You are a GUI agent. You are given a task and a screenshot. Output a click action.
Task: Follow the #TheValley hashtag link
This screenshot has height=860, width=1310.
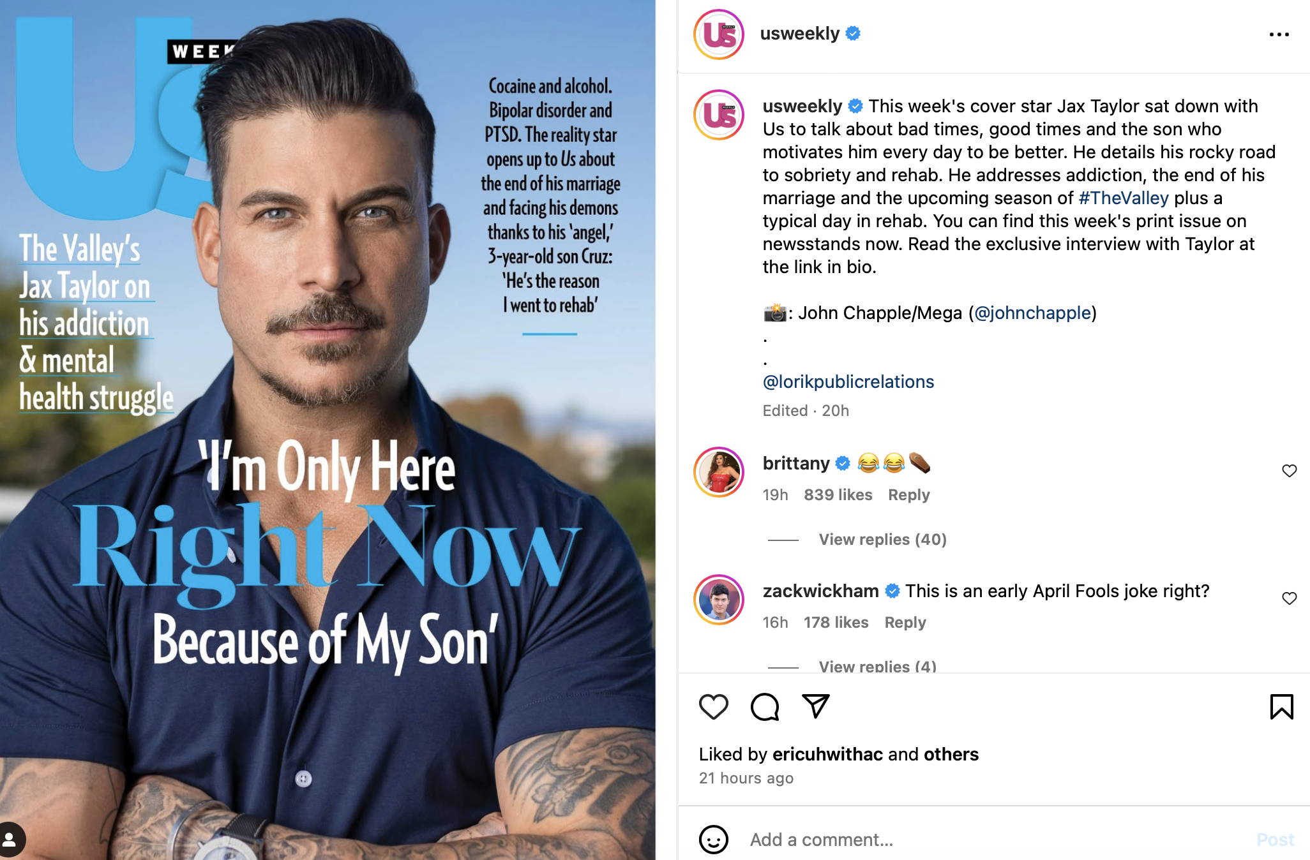pos(1124,198)
